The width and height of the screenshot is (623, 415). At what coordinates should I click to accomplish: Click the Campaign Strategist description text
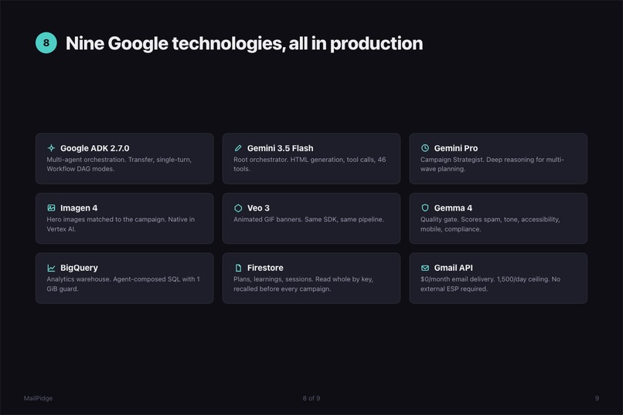492,164
